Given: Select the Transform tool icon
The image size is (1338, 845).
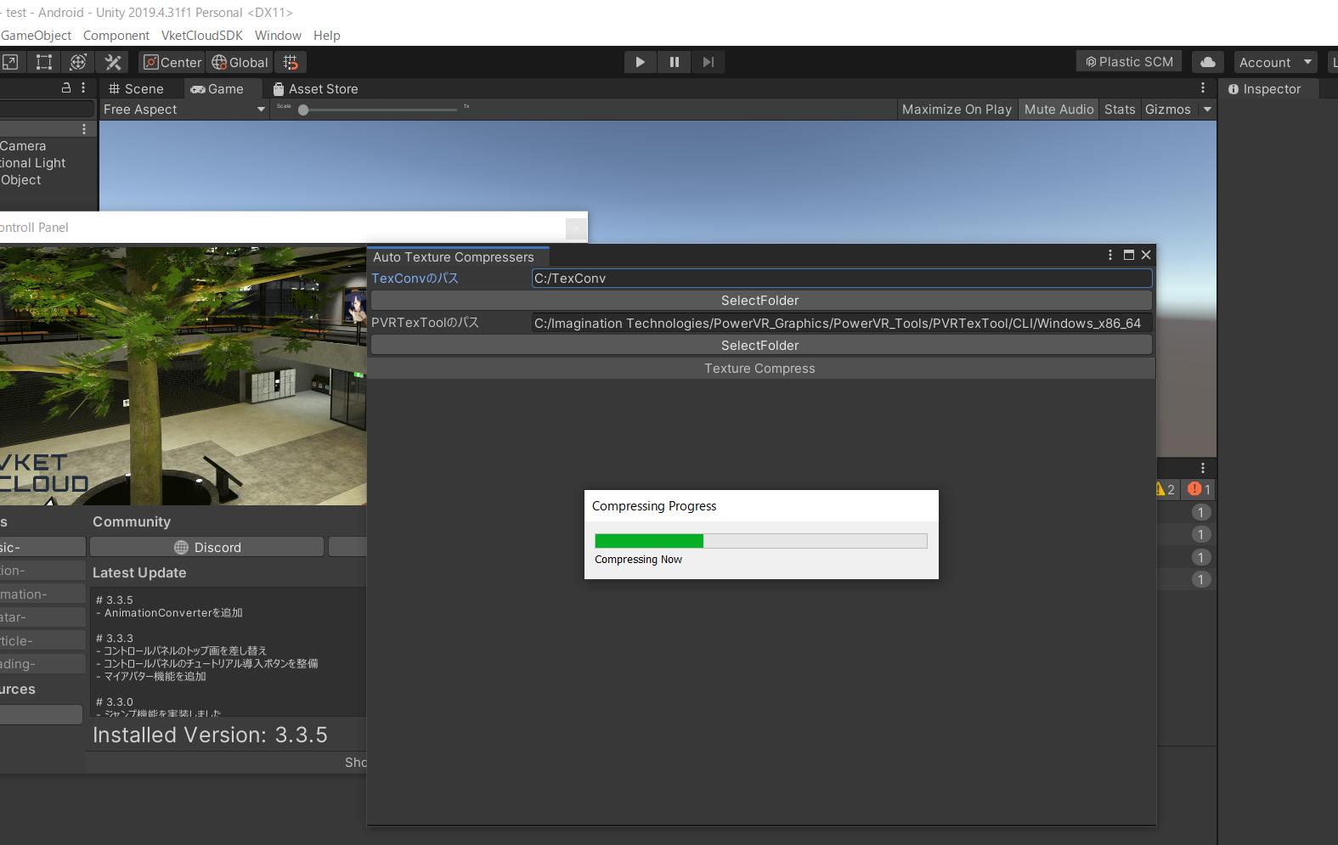Looking at the screenshot, I should [x=78, y=62].
